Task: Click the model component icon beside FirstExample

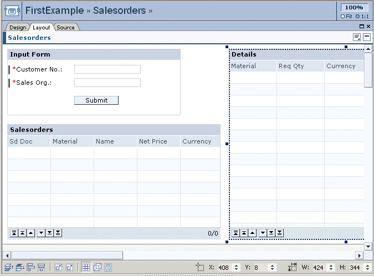Action: click(x=12, y=11)
